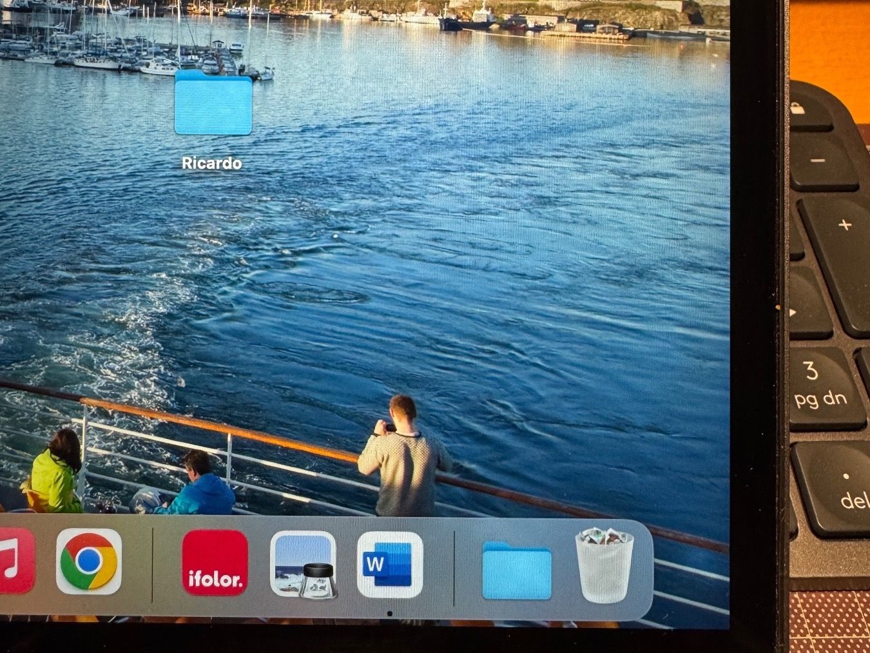Open the Trash in the Dock
Viewport: 870px width, 653px height.
point(604,565)
